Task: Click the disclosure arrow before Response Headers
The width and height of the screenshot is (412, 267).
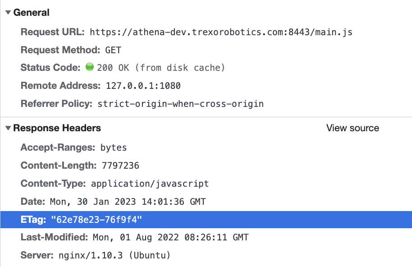Action: tap(7, 128)
